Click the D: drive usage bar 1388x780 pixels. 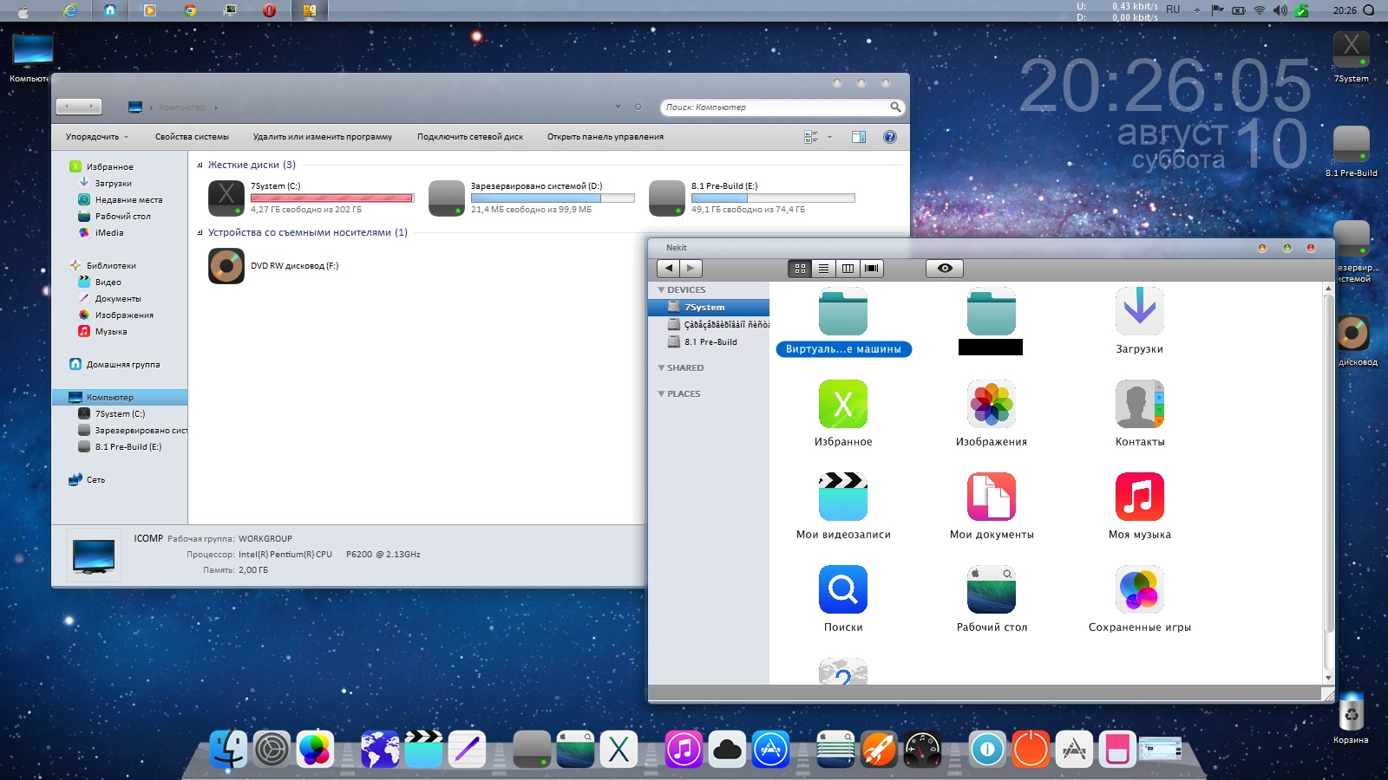tap(553, 198)
